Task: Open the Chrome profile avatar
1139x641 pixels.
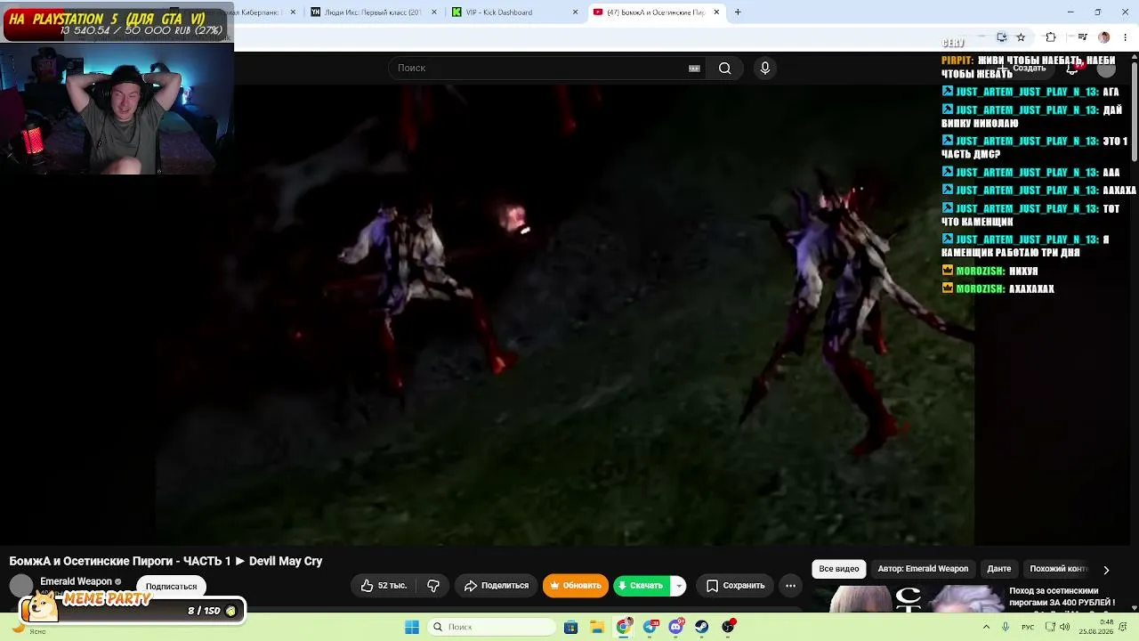Action: (x=1104, y=37)
